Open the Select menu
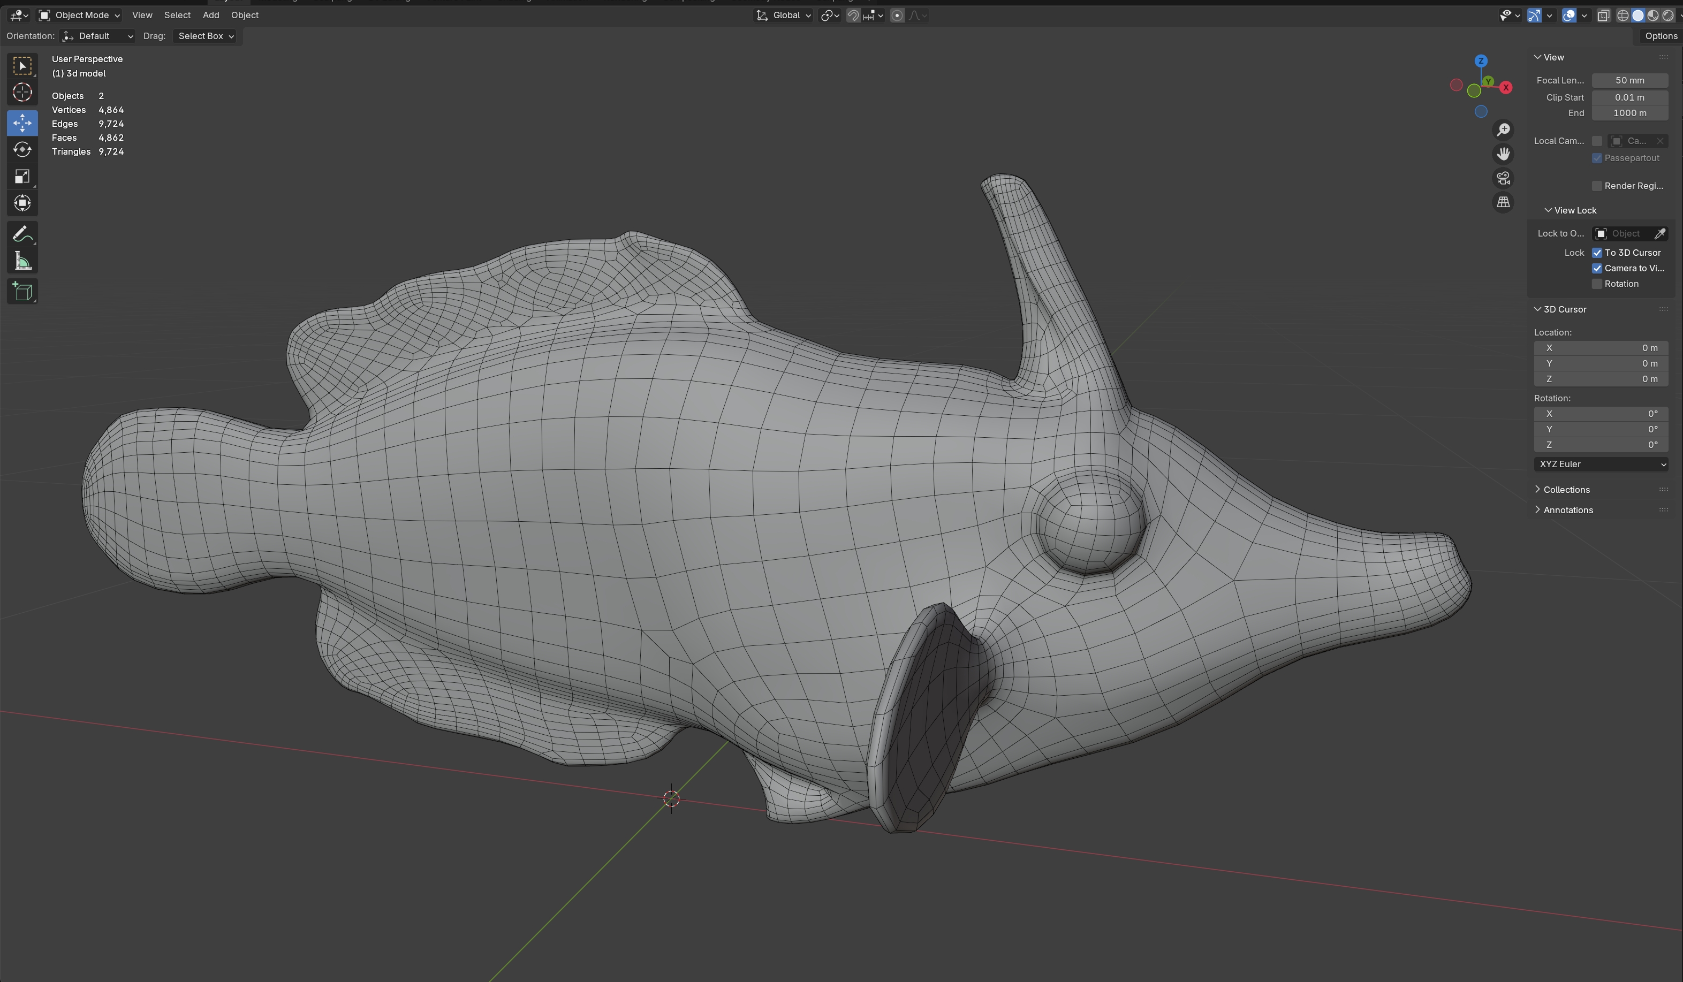The height and width of the screenshot is (982, 1683). pos(177,14)
